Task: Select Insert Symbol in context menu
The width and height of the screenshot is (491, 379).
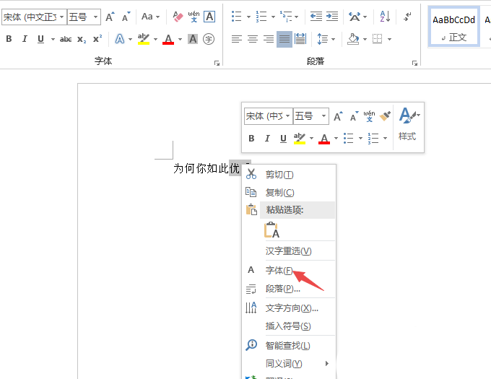Action: (289, 326)
